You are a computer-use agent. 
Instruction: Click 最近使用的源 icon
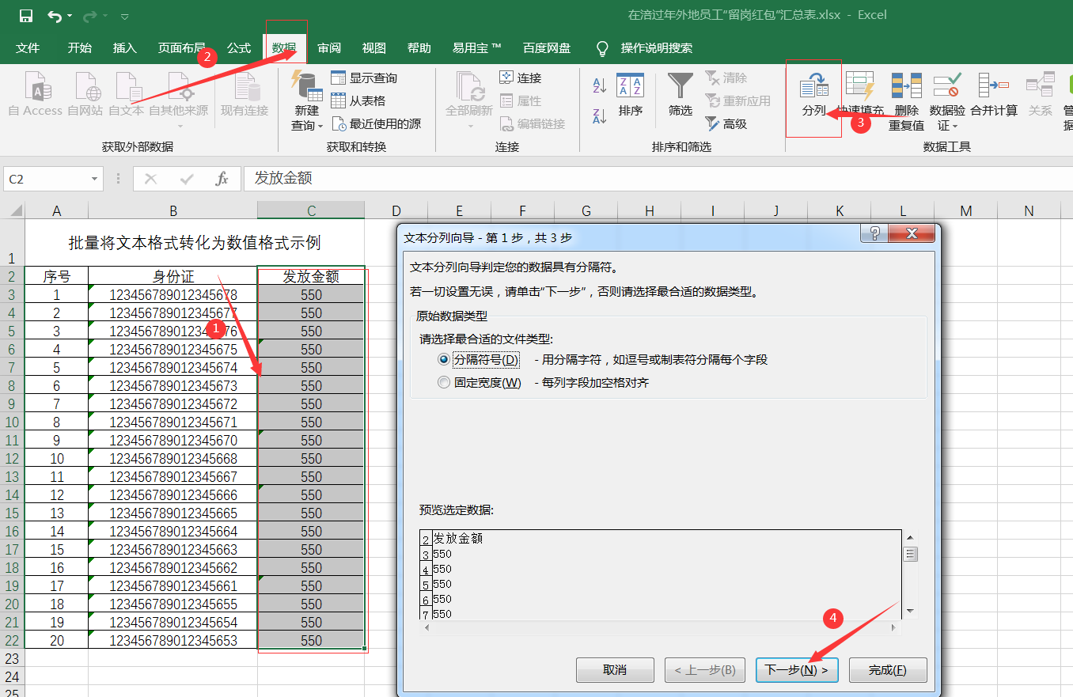coord(339,123)
